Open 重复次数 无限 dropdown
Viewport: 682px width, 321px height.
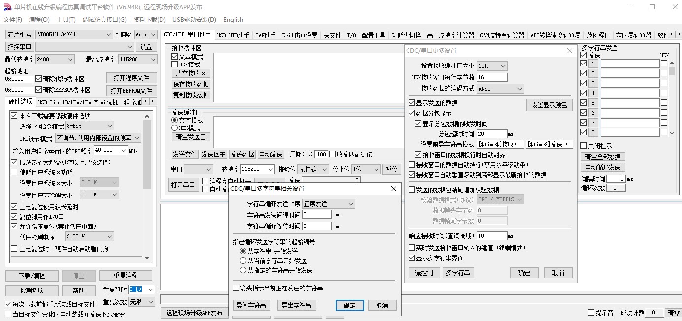pos(142,302)
